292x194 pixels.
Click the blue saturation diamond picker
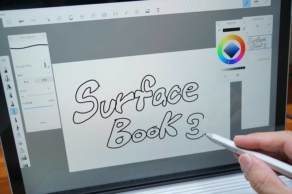(x=231, y=50)
